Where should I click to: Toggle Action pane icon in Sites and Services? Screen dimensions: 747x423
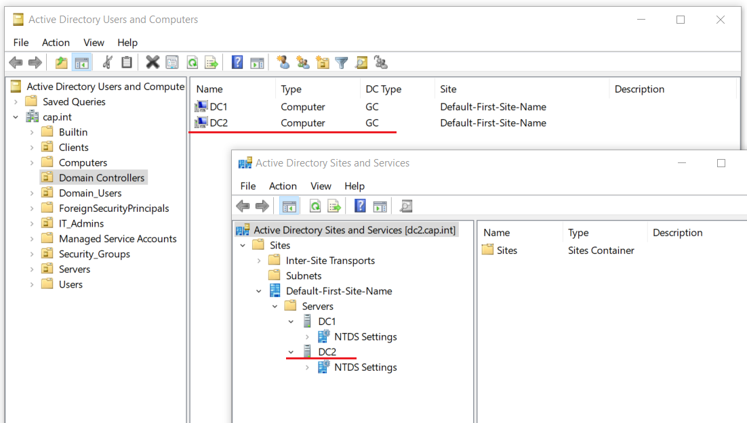click(380, 206)
